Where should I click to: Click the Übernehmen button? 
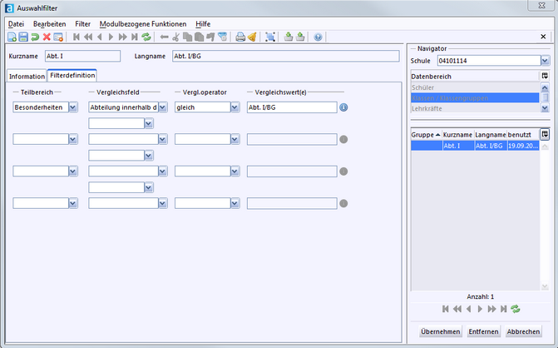(440, 331)
